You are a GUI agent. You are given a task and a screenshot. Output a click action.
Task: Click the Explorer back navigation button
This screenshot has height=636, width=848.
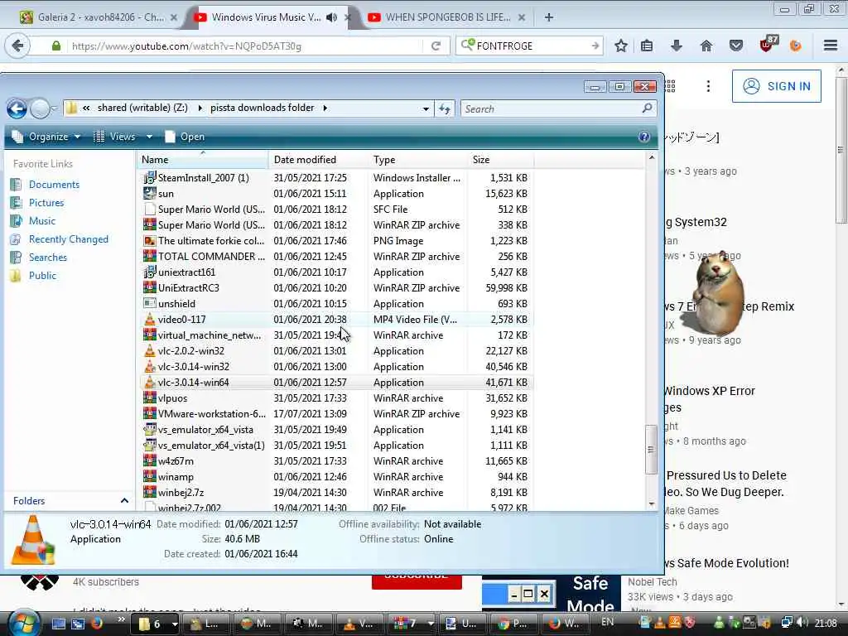point(17,108)
